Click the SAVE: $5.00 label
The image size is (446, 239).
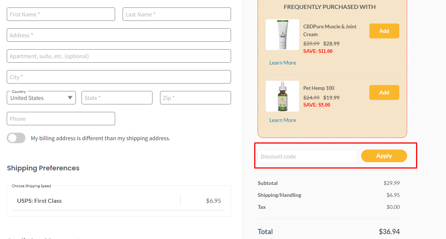(317, 105)
